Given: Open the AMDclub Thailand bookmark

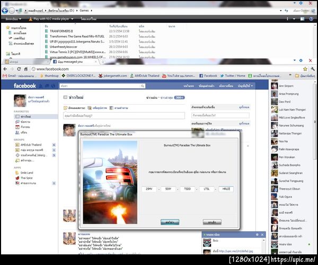Looking at the screenshot, I should pos(145,76).
